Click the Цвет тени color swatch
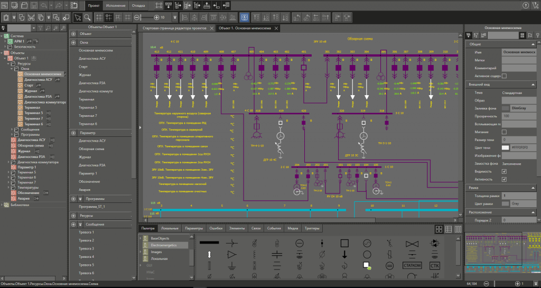541x288 pixels. (x=506, y=147)
